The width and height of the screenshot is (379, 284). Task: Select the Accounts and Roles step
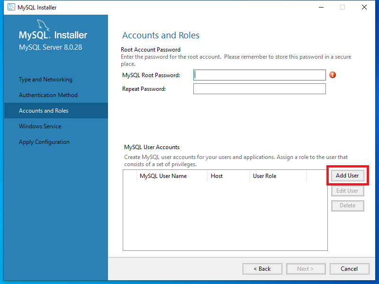click(56, 111)
